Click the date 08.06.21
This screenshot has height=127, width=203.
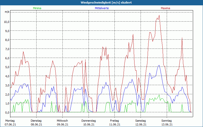tap(36, 124)
